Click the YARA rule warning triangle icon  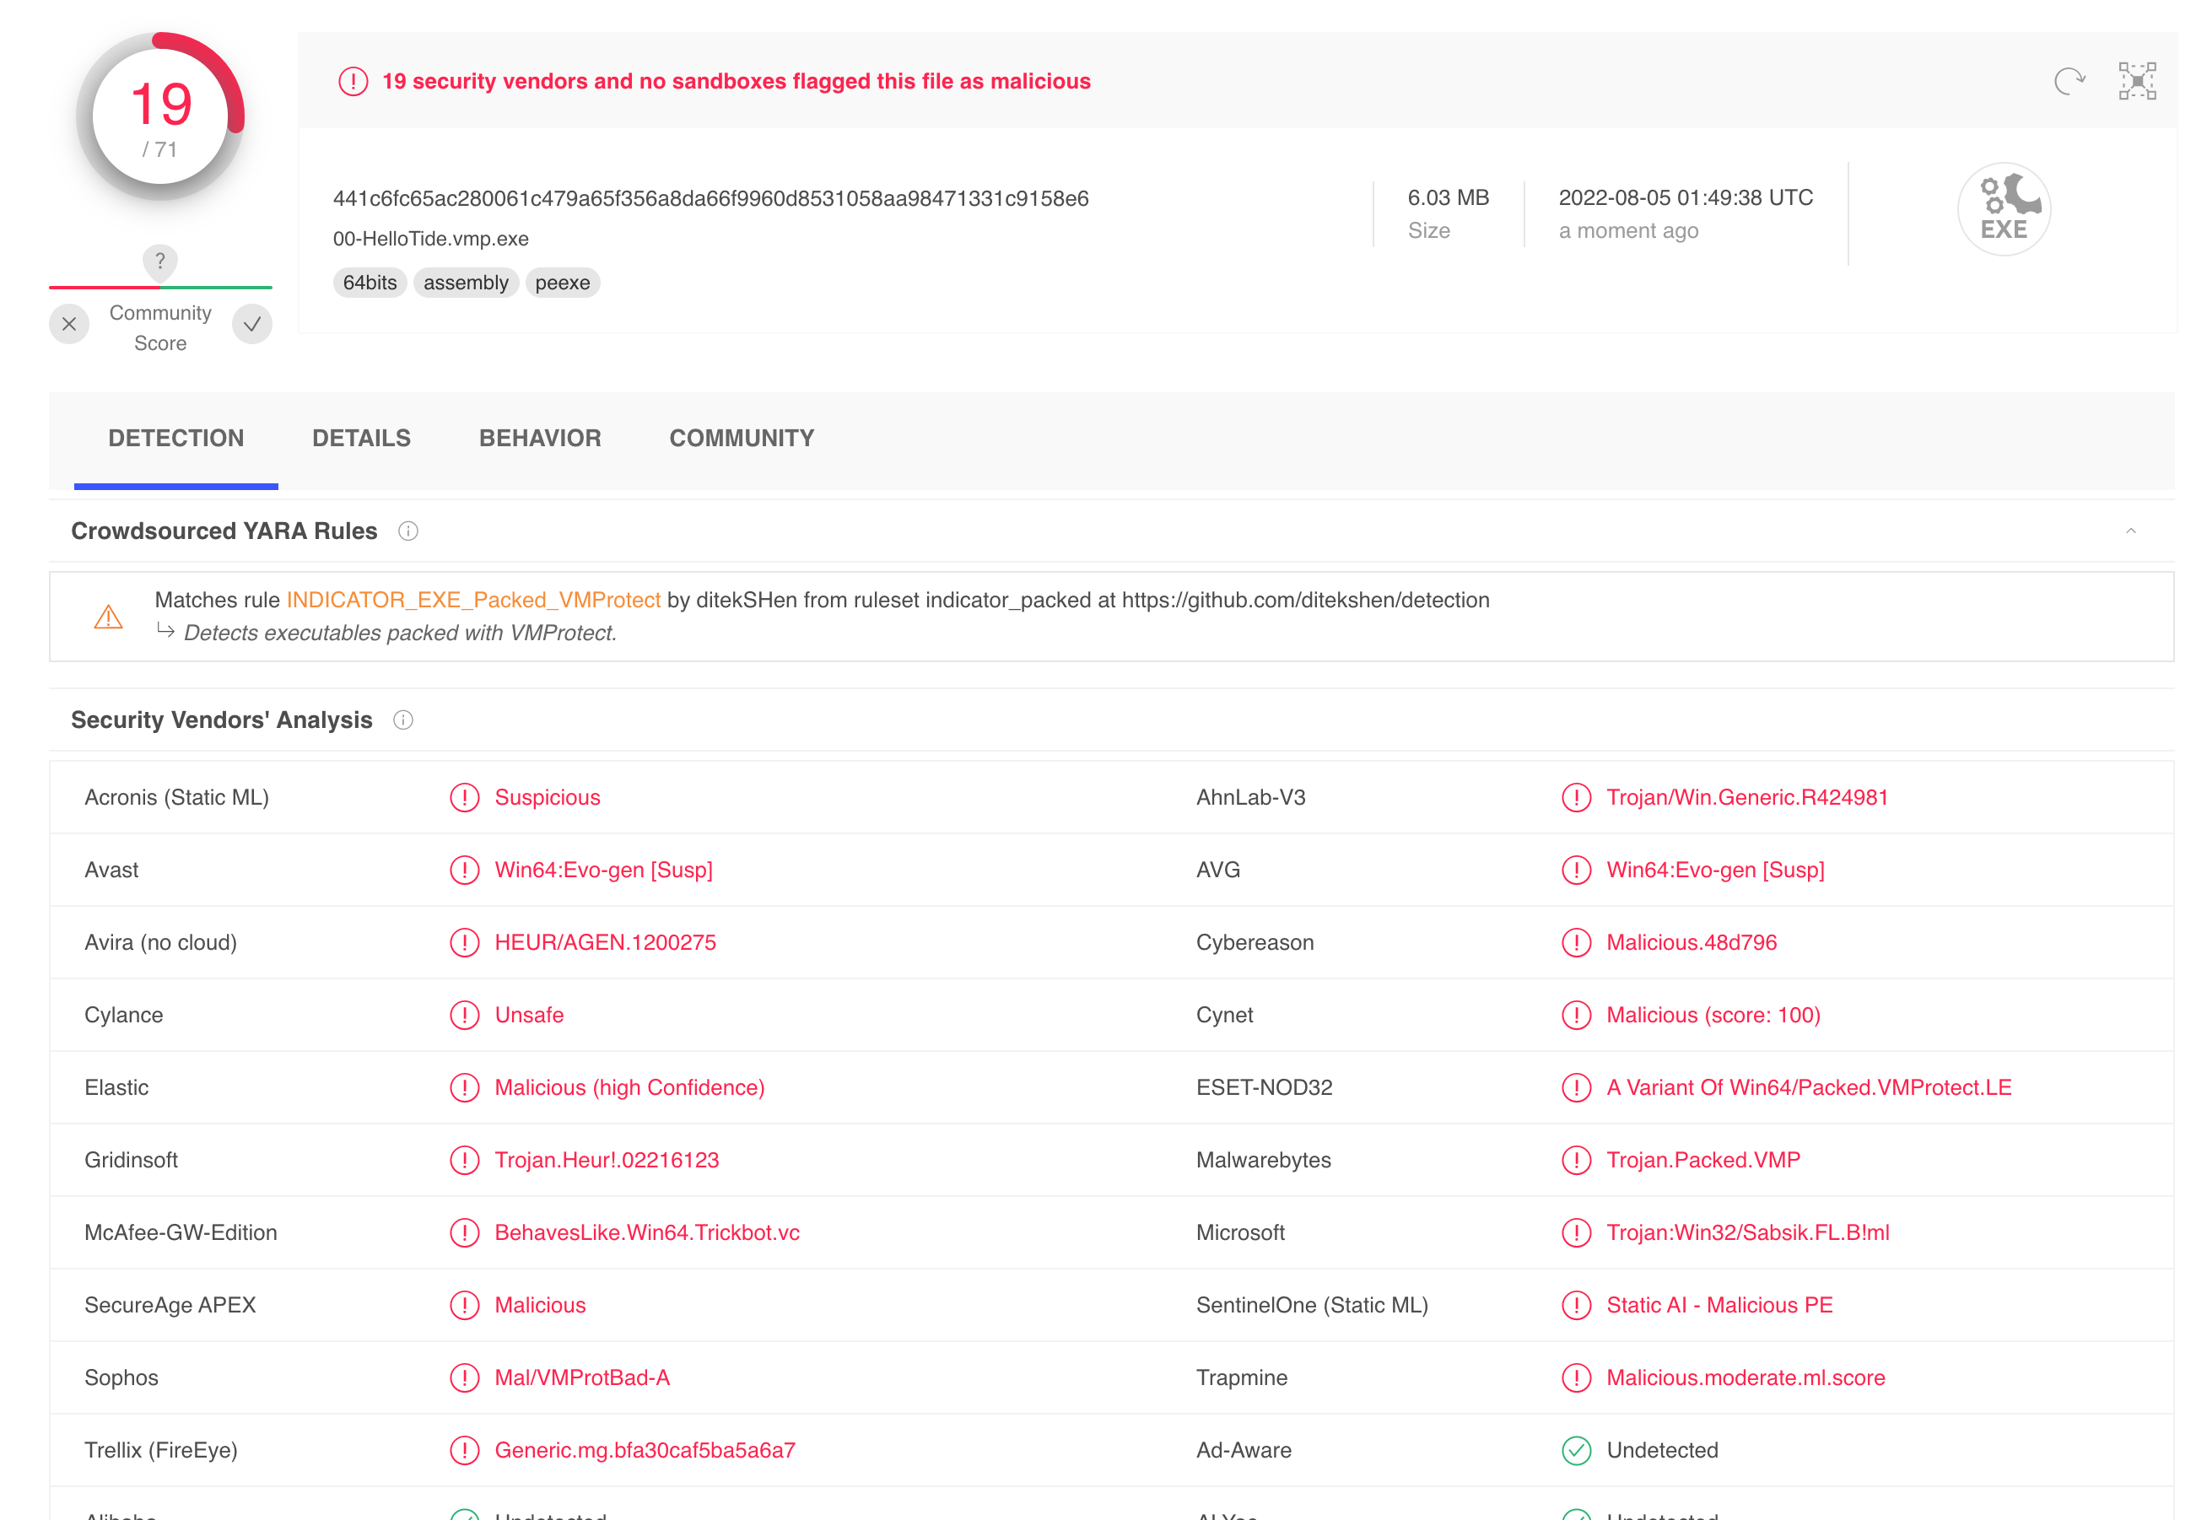click(x=109, y=617)
